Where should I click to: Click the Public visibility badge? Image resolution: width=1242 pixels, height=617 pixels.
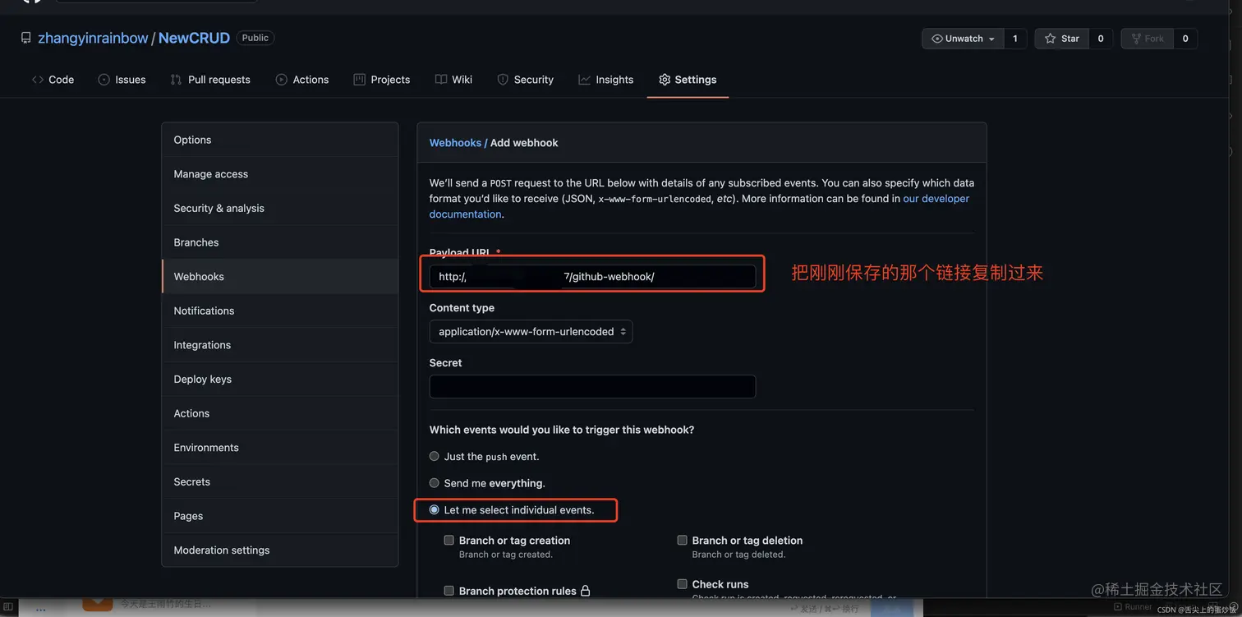point(255,38)
